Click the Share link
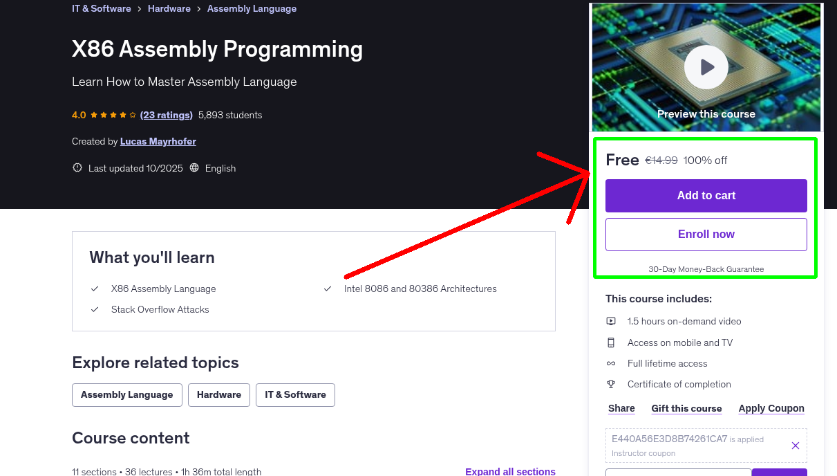The width and height of the screenshot is (837, 476). (x=621, y=408)
